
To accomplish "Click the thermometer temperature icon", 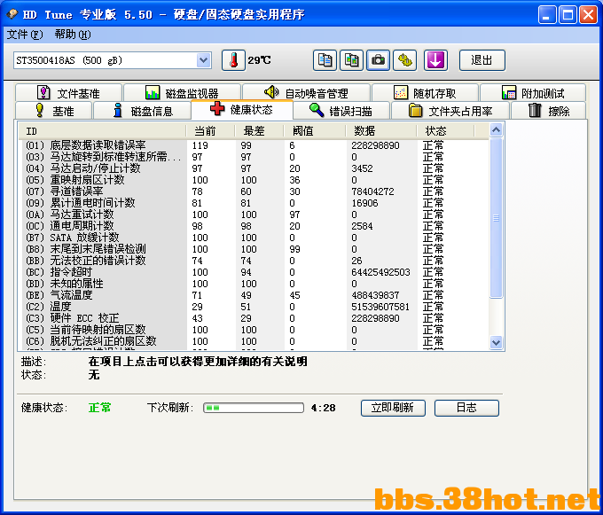I will point(233,60).
